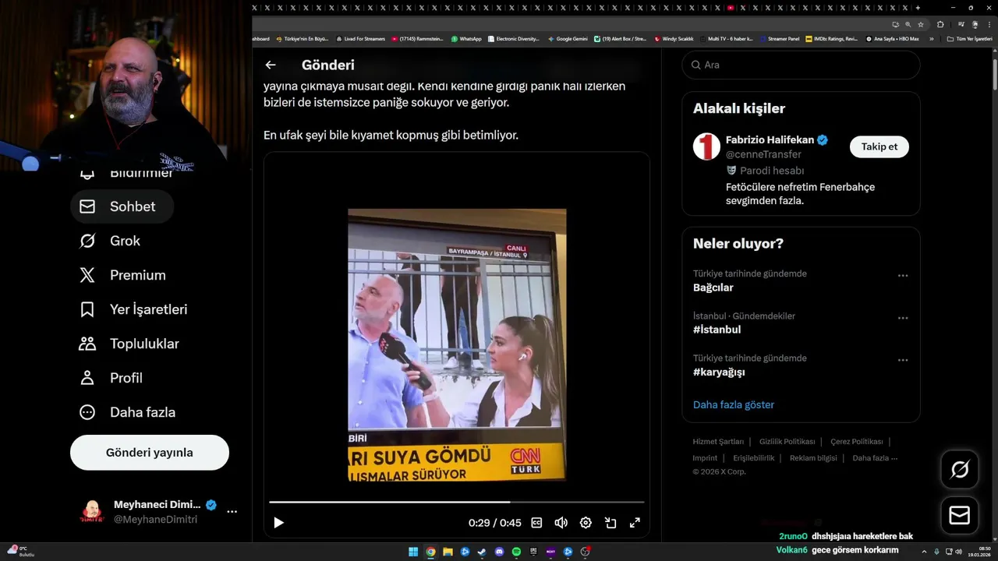998x561 pixels.
Task: Open IMDb Ratings bookmark
Action: point(832,39)
